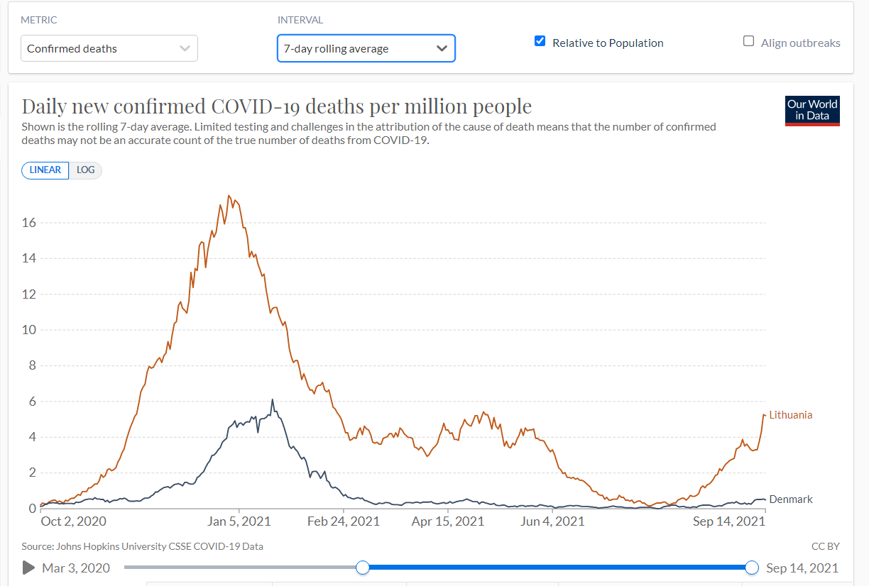This screenshot has height=586, width=869.
Task: Click the Metric dropdown chevron arrow
Action: tap(185, 48)
